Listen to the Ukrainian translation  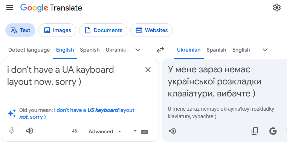173,131
